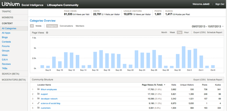Click the 10,879 unique visitors total

coord(128,14)
